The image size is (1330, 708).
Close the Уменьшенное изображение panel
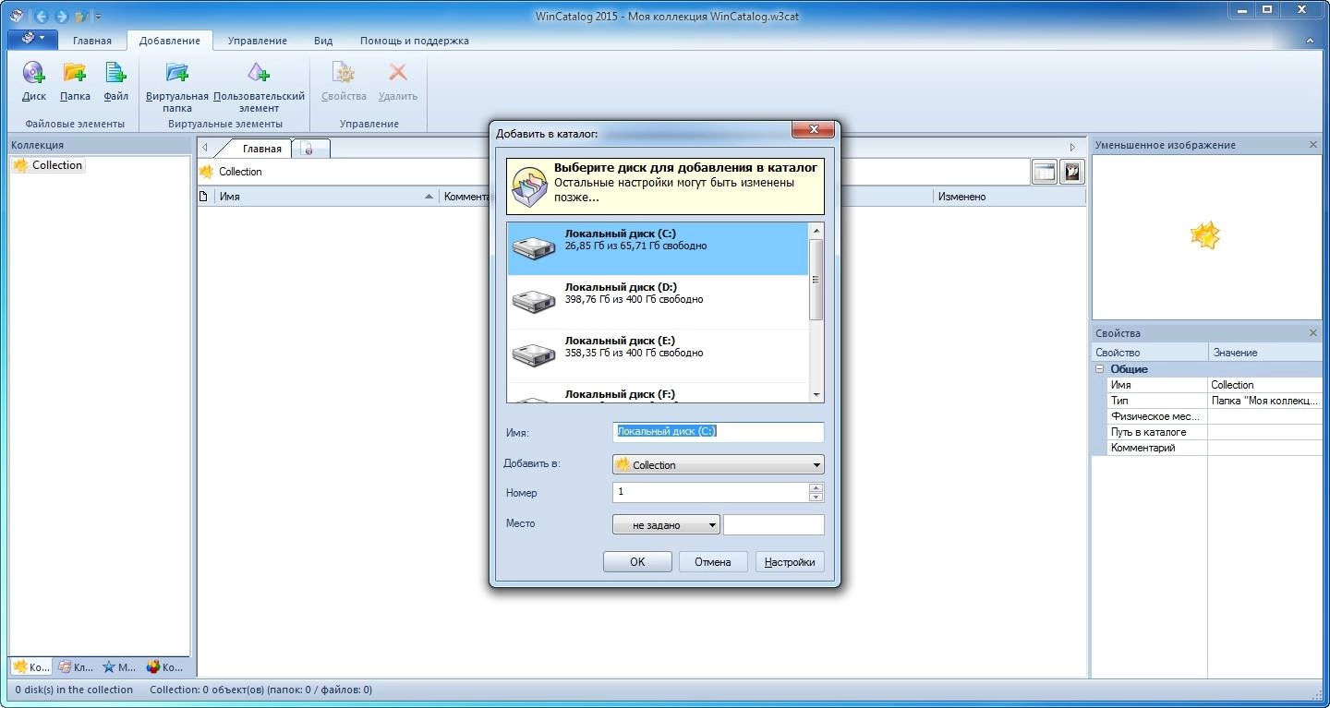[x=1313, y=145]
